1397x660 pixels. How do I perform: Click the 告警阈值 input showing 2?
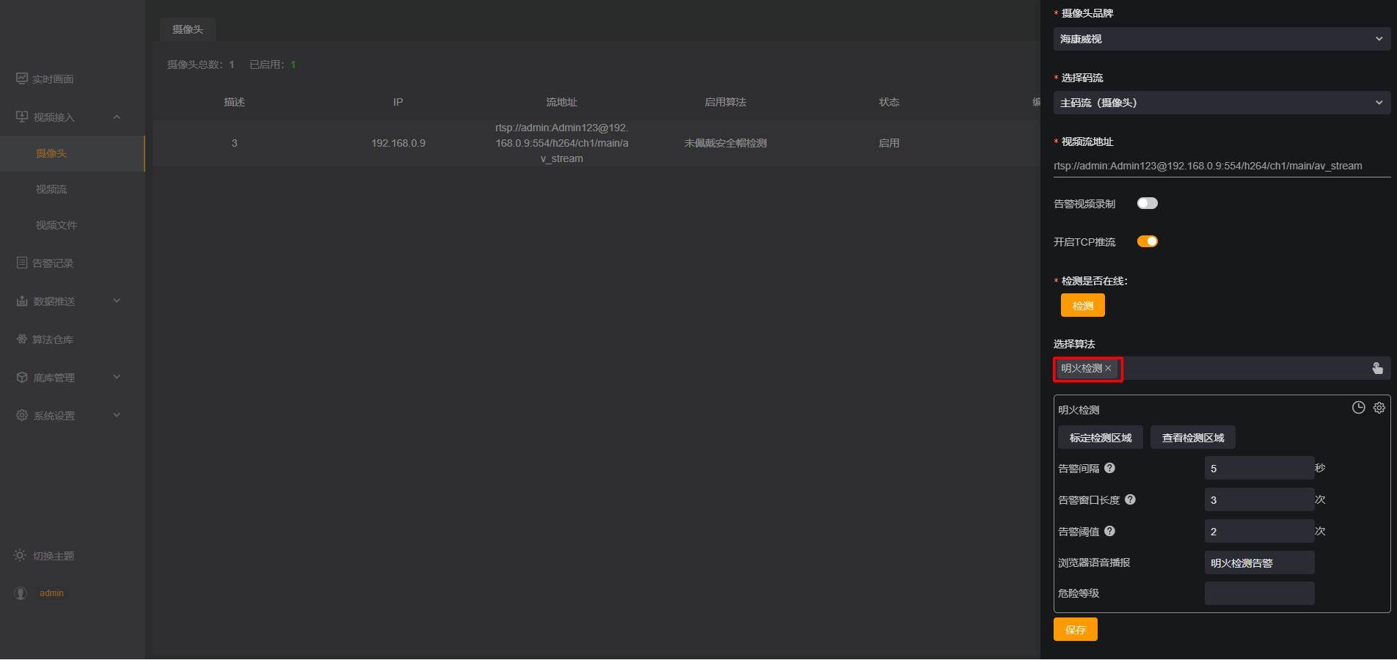point(1259,531)
